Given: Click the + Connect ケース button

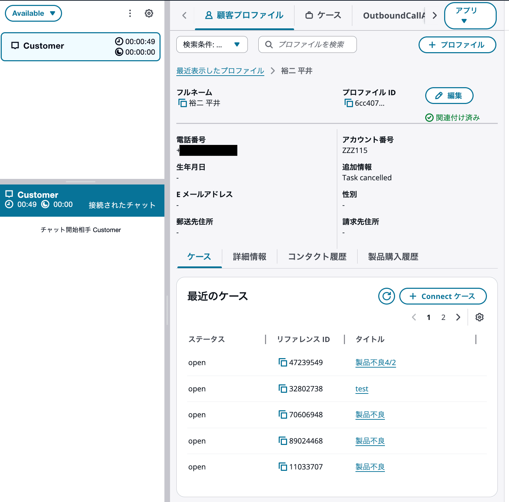Looking at the screenshot, I should [443, 296].
